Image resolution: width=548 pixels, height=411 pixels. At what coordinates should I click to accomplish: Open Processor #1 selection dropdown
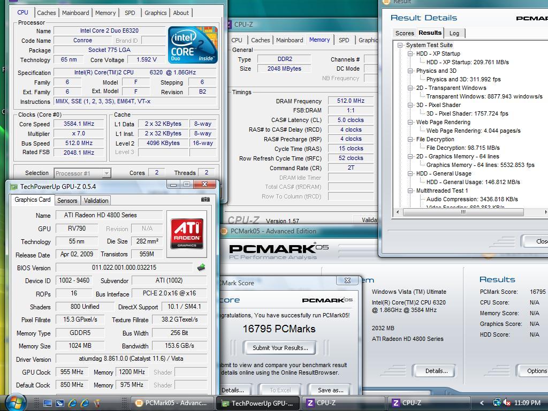tap(106, 173)
